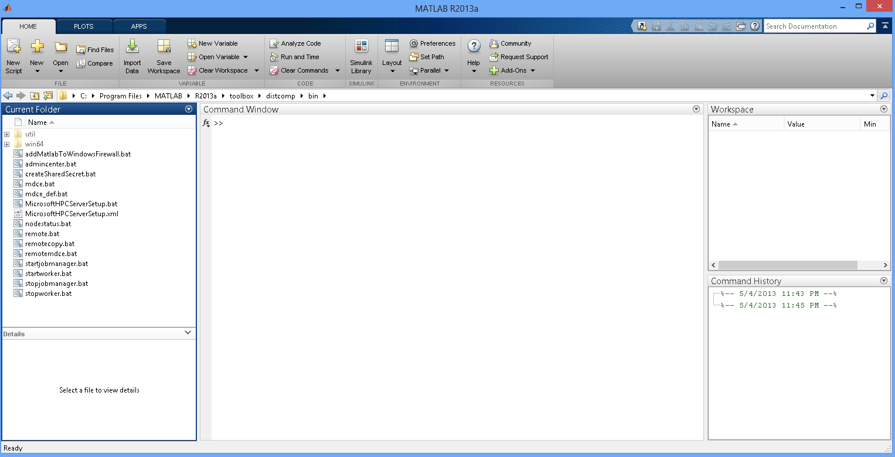The height and width of the screenshot is (457, 895).
Task: Switch to the APPS tab
Action: pos(139,26)
